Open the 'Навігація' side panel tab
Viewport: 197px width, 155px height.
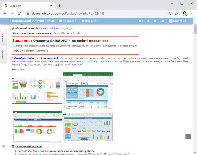pos(3,37)
